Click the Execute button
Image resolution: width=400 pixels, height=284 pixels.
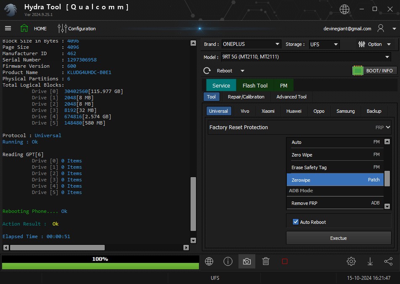(x=339, y=238)
